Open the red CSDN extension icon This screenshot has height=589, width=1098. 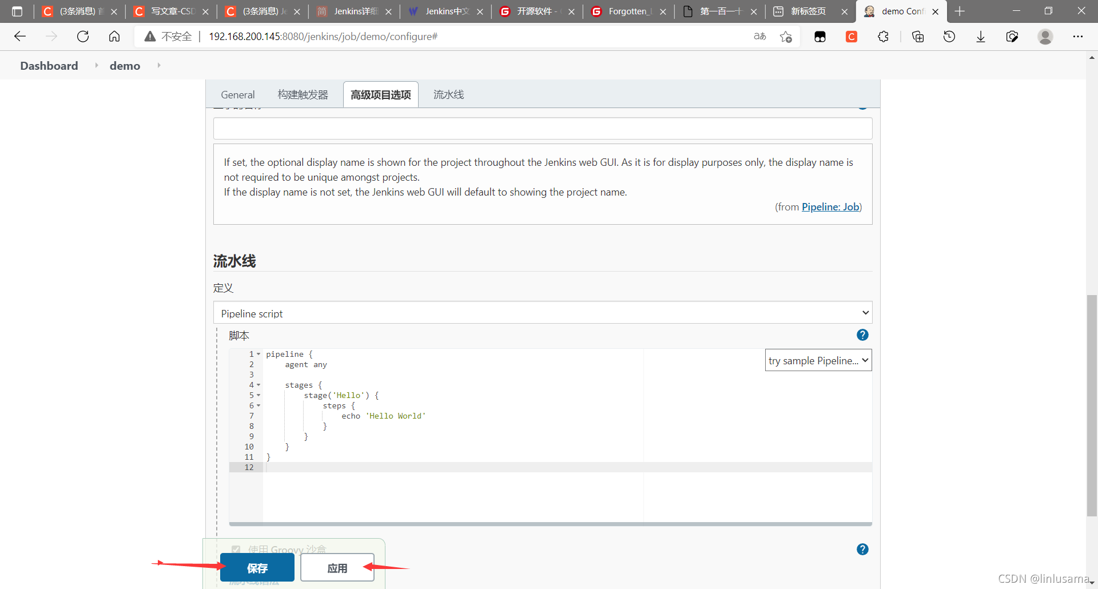click(852, 37)
